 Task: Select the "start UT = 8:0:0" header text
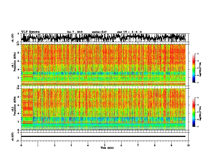(129, 32)
